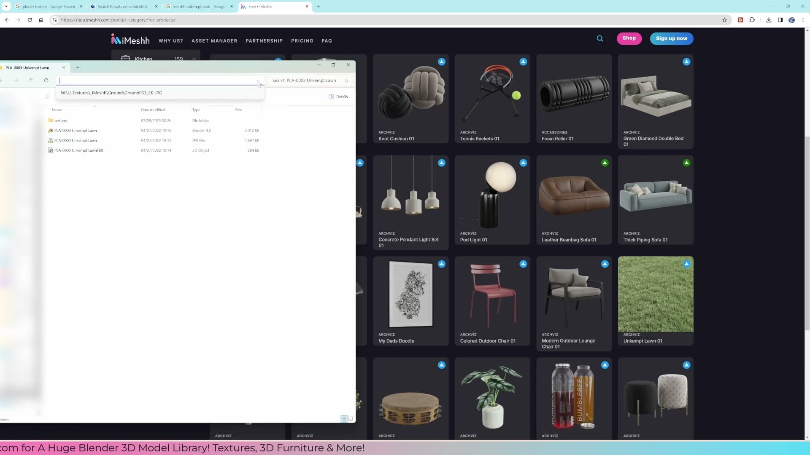Go up one folder in File Explorer
This screenshot has height=455, width=810.
coord(31,80)
